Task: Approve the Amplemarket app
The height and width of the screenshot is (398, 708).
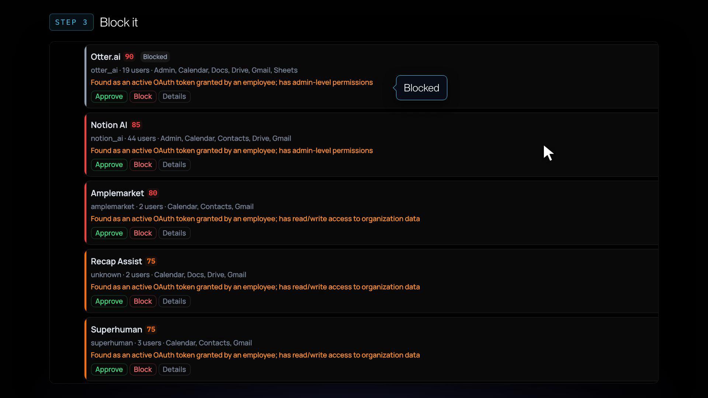Action: coord(109,233)
